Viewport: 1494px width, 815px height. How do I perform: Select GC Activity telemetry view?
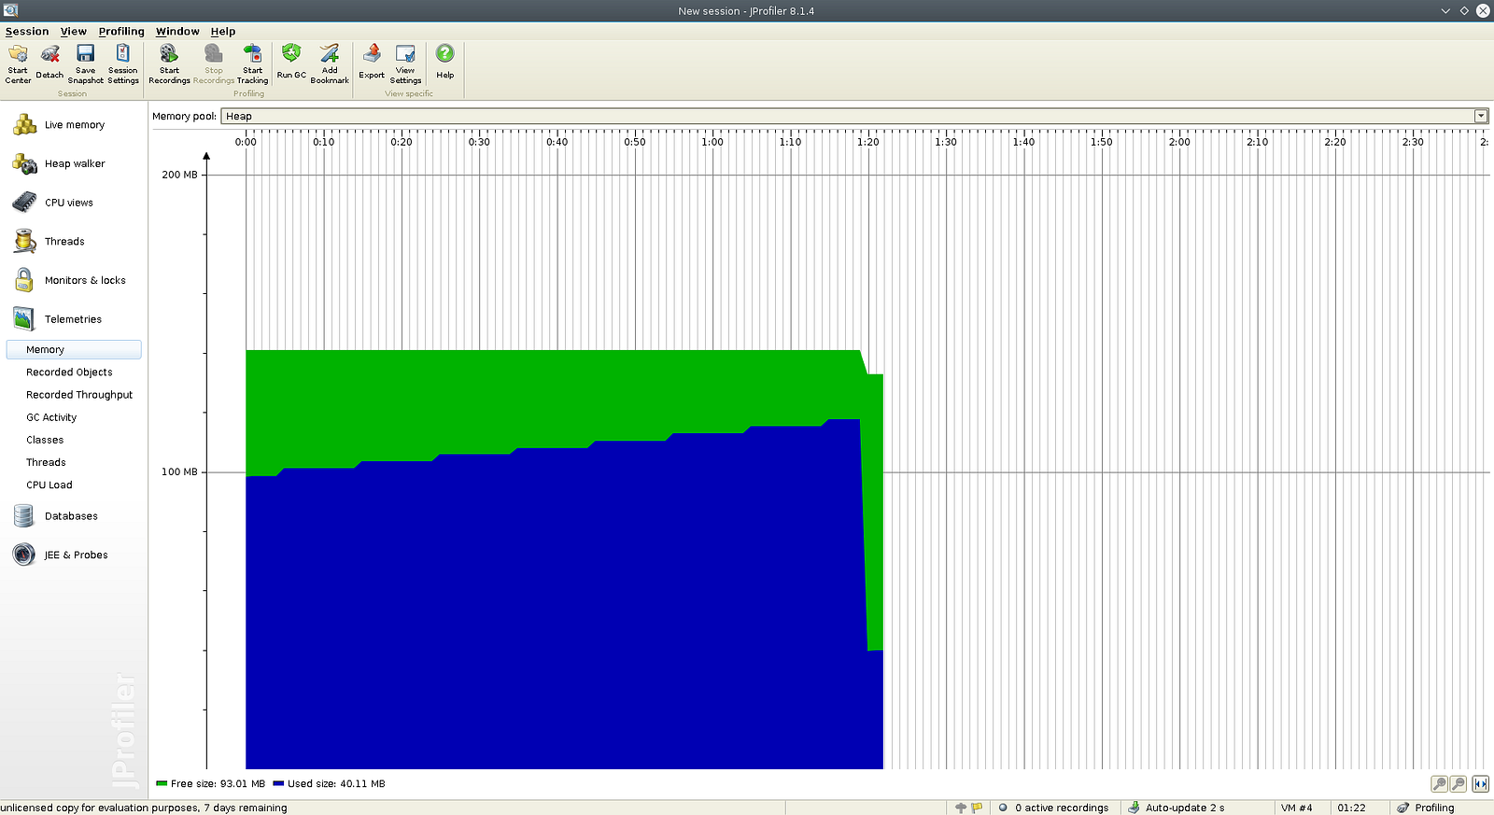(51, 418)
